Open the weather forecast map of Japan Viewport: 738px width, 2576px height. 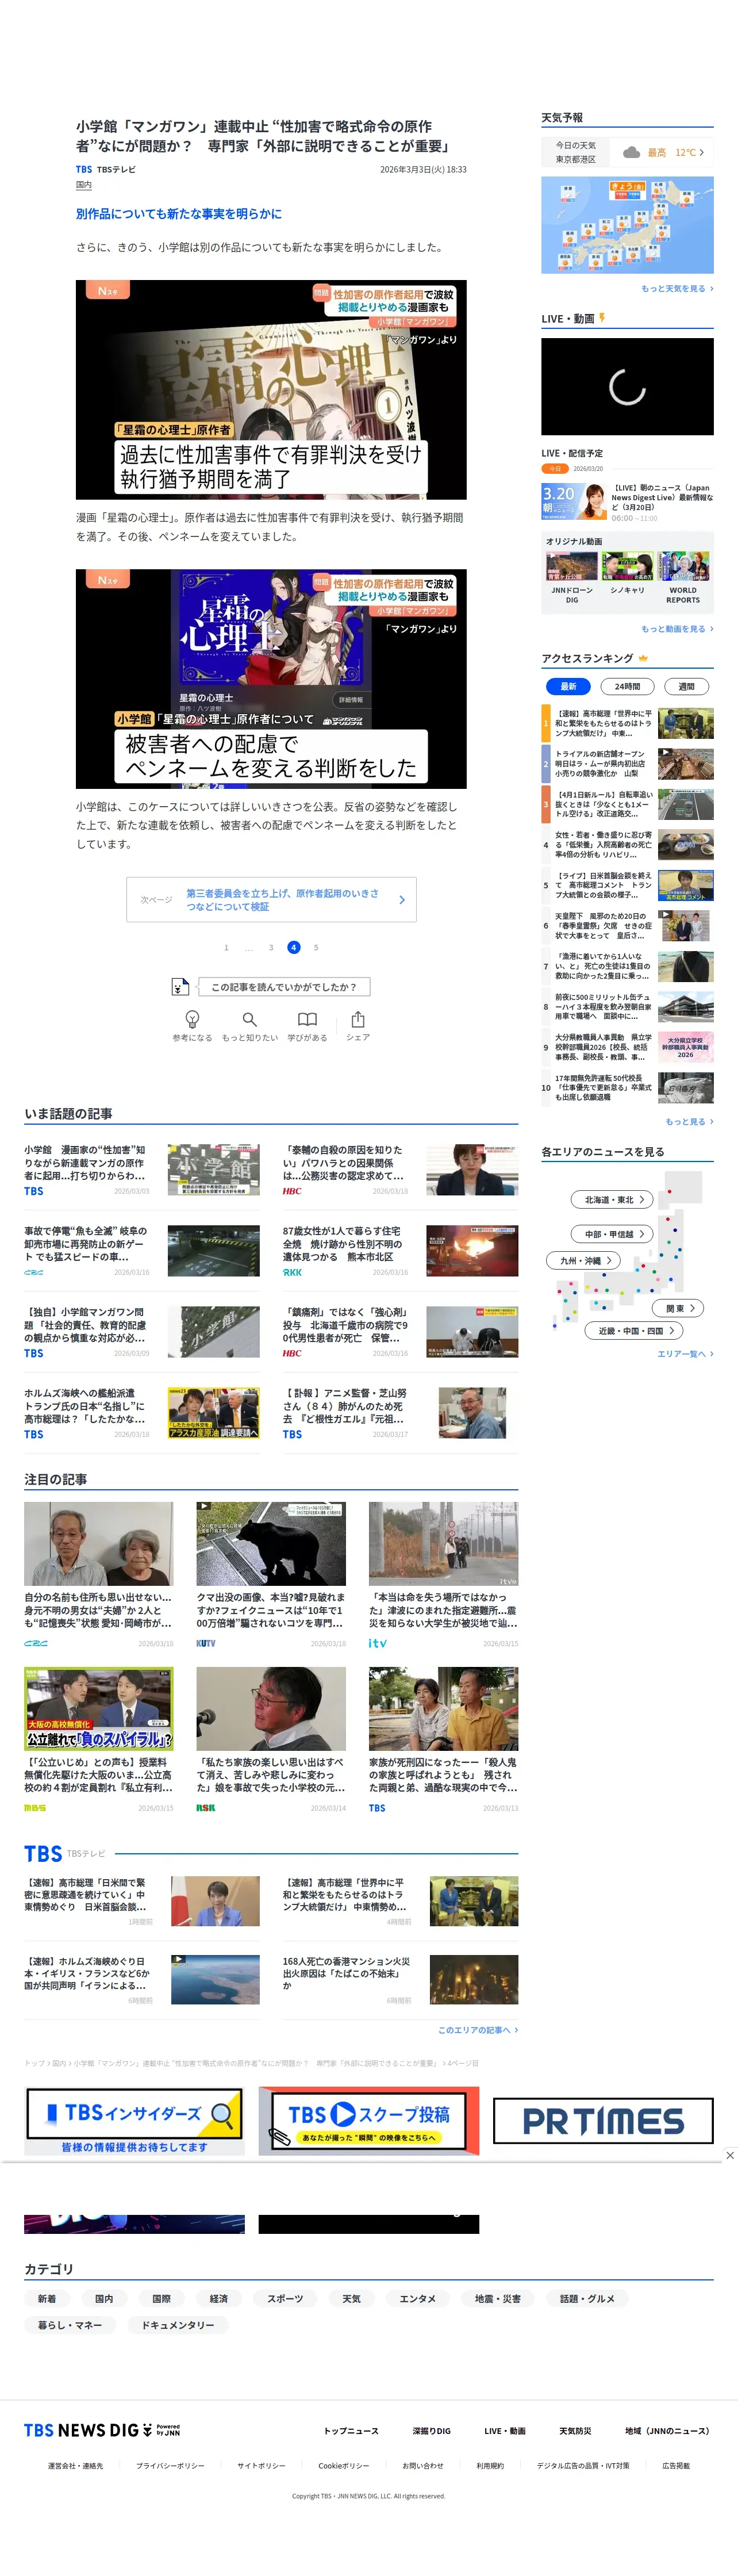tap(627, 224)
